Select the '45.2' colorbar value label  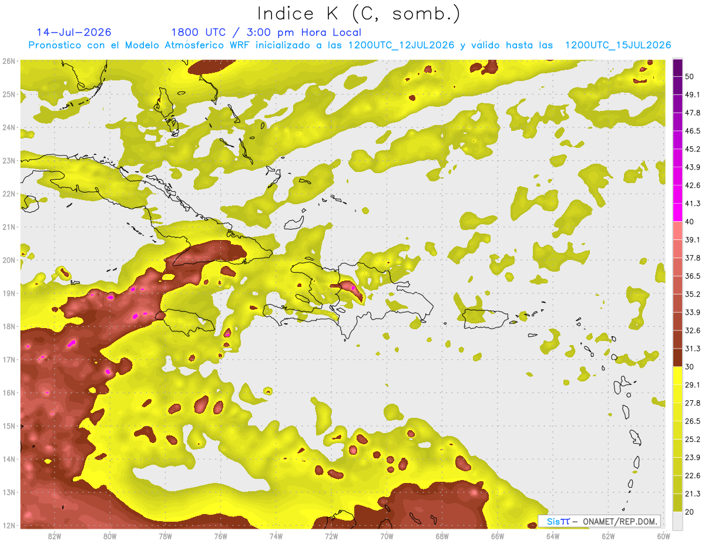[693, 149]
